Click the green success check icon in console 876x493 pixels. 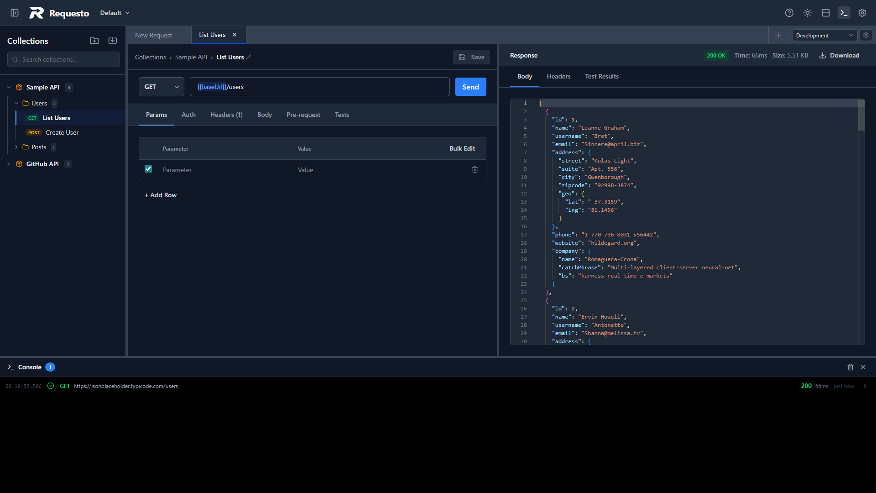coord(51,386)
